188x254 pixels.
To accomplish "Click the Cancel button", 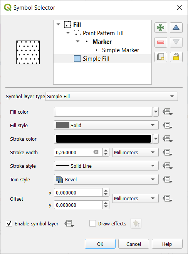I will pos(133,244).
